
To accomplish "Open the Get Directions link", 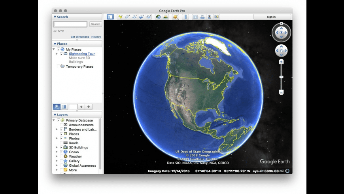I will (79, 37).
